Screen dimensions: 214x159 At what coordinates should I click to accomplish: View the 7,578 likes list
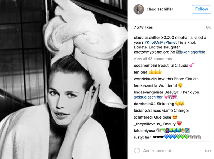[143, 27]
